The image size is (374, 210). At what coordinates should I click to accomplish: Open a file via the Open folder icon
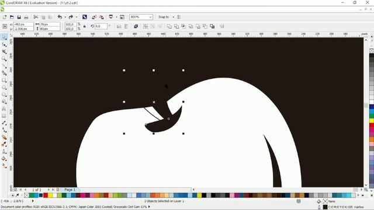tap(12, 17)
